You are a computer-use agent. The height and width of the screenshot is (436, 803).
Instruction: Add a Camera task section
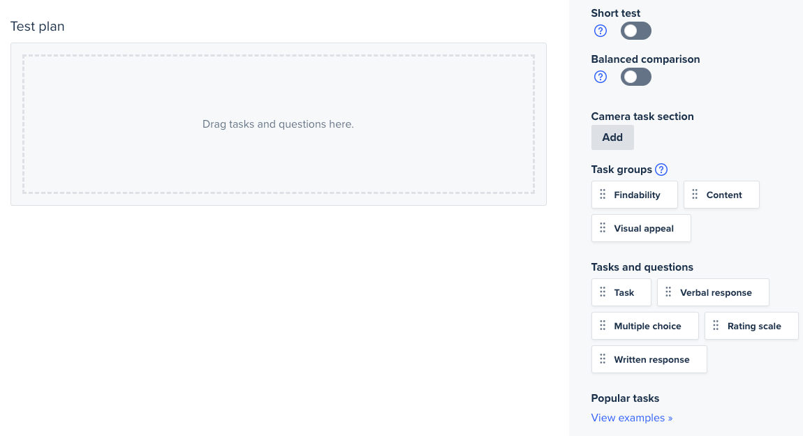[612, 137]
